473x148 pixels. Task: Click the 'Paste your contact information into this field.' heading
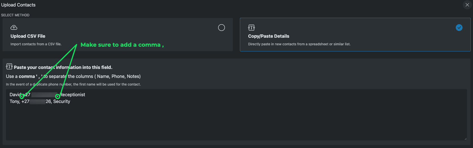63,68
